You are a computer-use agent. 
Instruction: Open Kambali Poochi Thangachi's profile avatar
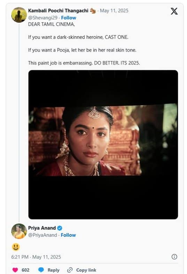pos(19,15)
